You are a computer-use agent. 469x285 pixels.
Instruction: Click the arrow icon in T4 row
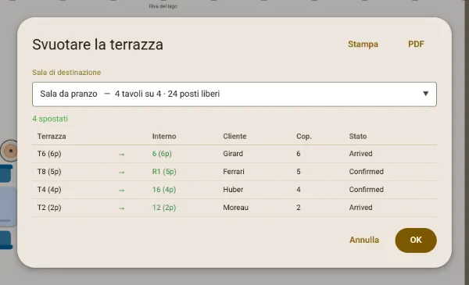tap(121, 191)
